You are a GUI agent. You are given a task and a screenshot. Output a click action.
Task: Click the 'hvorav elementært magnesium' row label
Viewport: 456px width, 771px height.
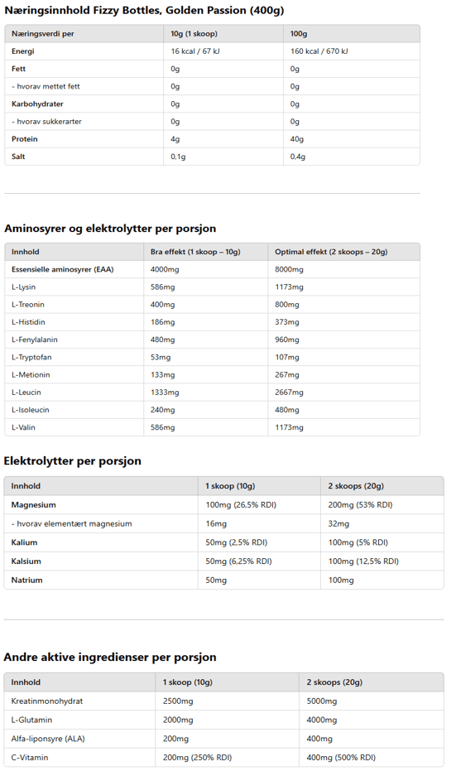[x=72, y=523]
